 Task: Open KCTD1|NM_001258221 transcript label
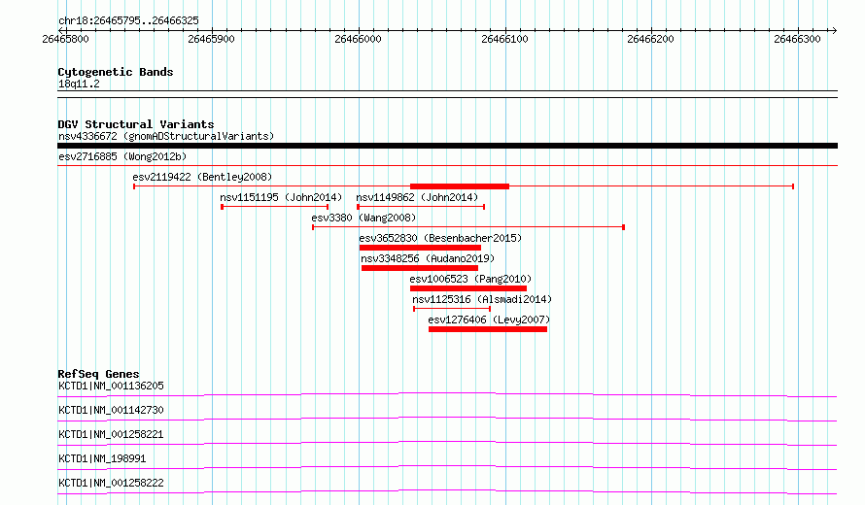[x=111, y=434]
